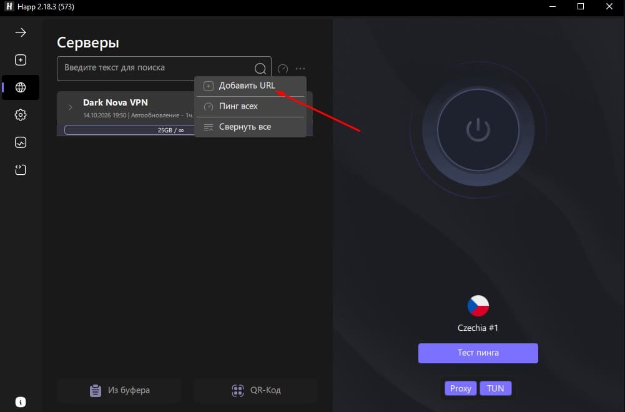Switch to Proxy mode
625x412 pixels.
pos(460,388)
